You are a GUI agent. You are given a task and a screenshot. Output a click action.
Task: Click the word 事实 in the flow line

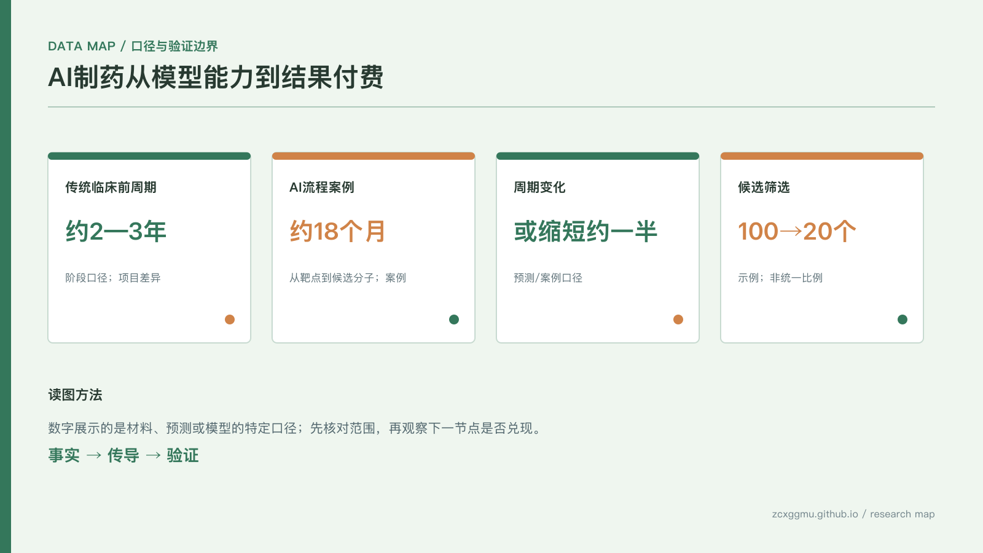[64, 455]
